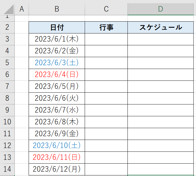Image resolution: width=196 pixels, height=176 pixels.
Task: Select row 7 header
Action: coord(7,87)
